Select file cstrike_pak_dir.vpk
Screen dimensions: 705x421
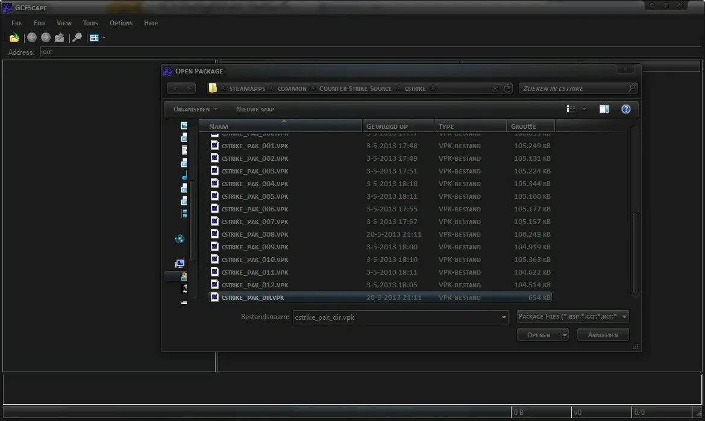pyautogui.click(x=380, y=298)
